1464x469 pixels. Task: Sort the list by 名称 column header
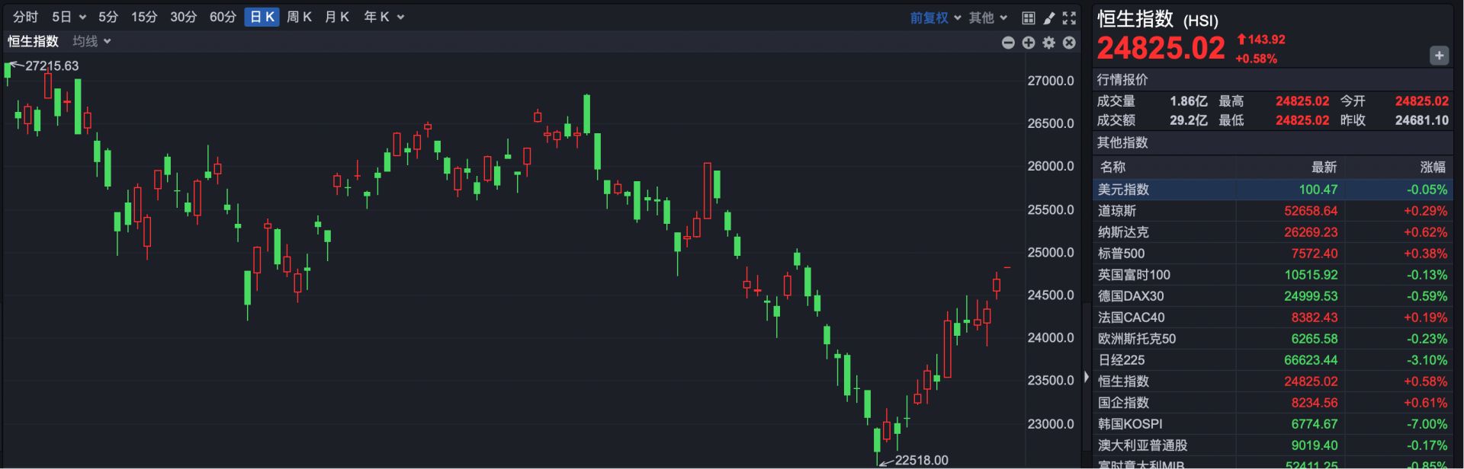(x=1112, y=167)
